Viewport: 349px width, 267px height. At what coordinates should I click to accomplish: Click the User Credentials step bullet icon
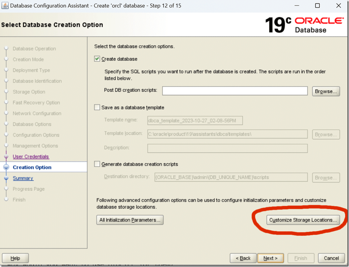tap(6, 156)
